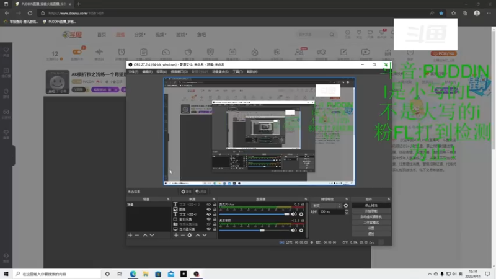Toggle lock for 显示器采集 source
The height and width of the screenshot is (279, 496).
[x=215, y=229]
